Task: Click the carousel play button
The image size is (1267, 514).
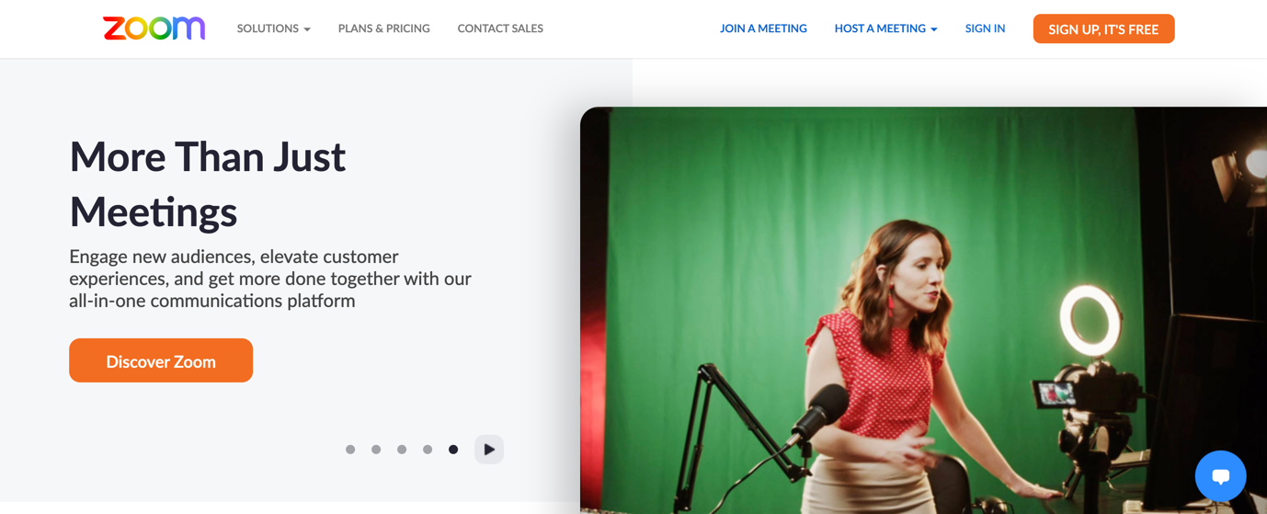Action: click(489, 450)
